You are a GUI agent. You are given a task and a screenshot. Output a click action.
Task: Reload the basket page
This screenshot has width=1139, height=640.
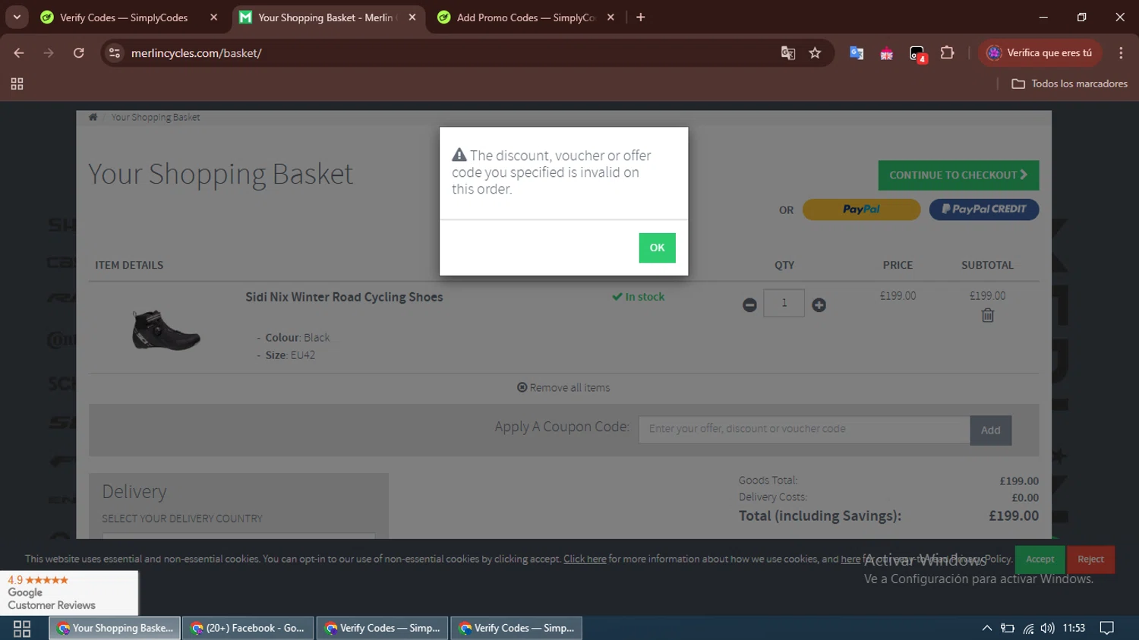click(x=78, y=53)
